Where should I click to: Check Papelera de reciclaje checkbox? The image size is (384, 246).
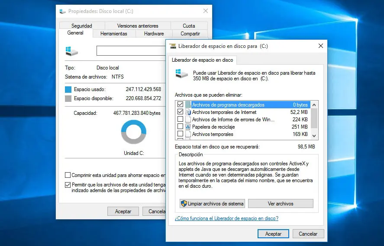(180, 126)
